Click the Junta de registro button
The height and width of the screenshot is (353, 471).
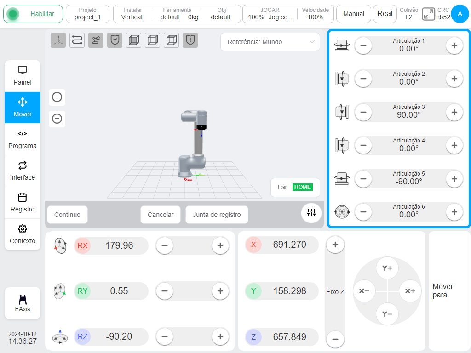point(217,215)
